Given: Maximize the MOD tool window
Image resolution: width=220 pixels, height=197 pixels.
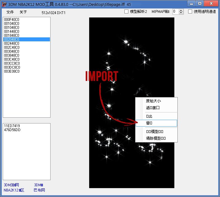Looking at the screenshot, I should (200, 3).
